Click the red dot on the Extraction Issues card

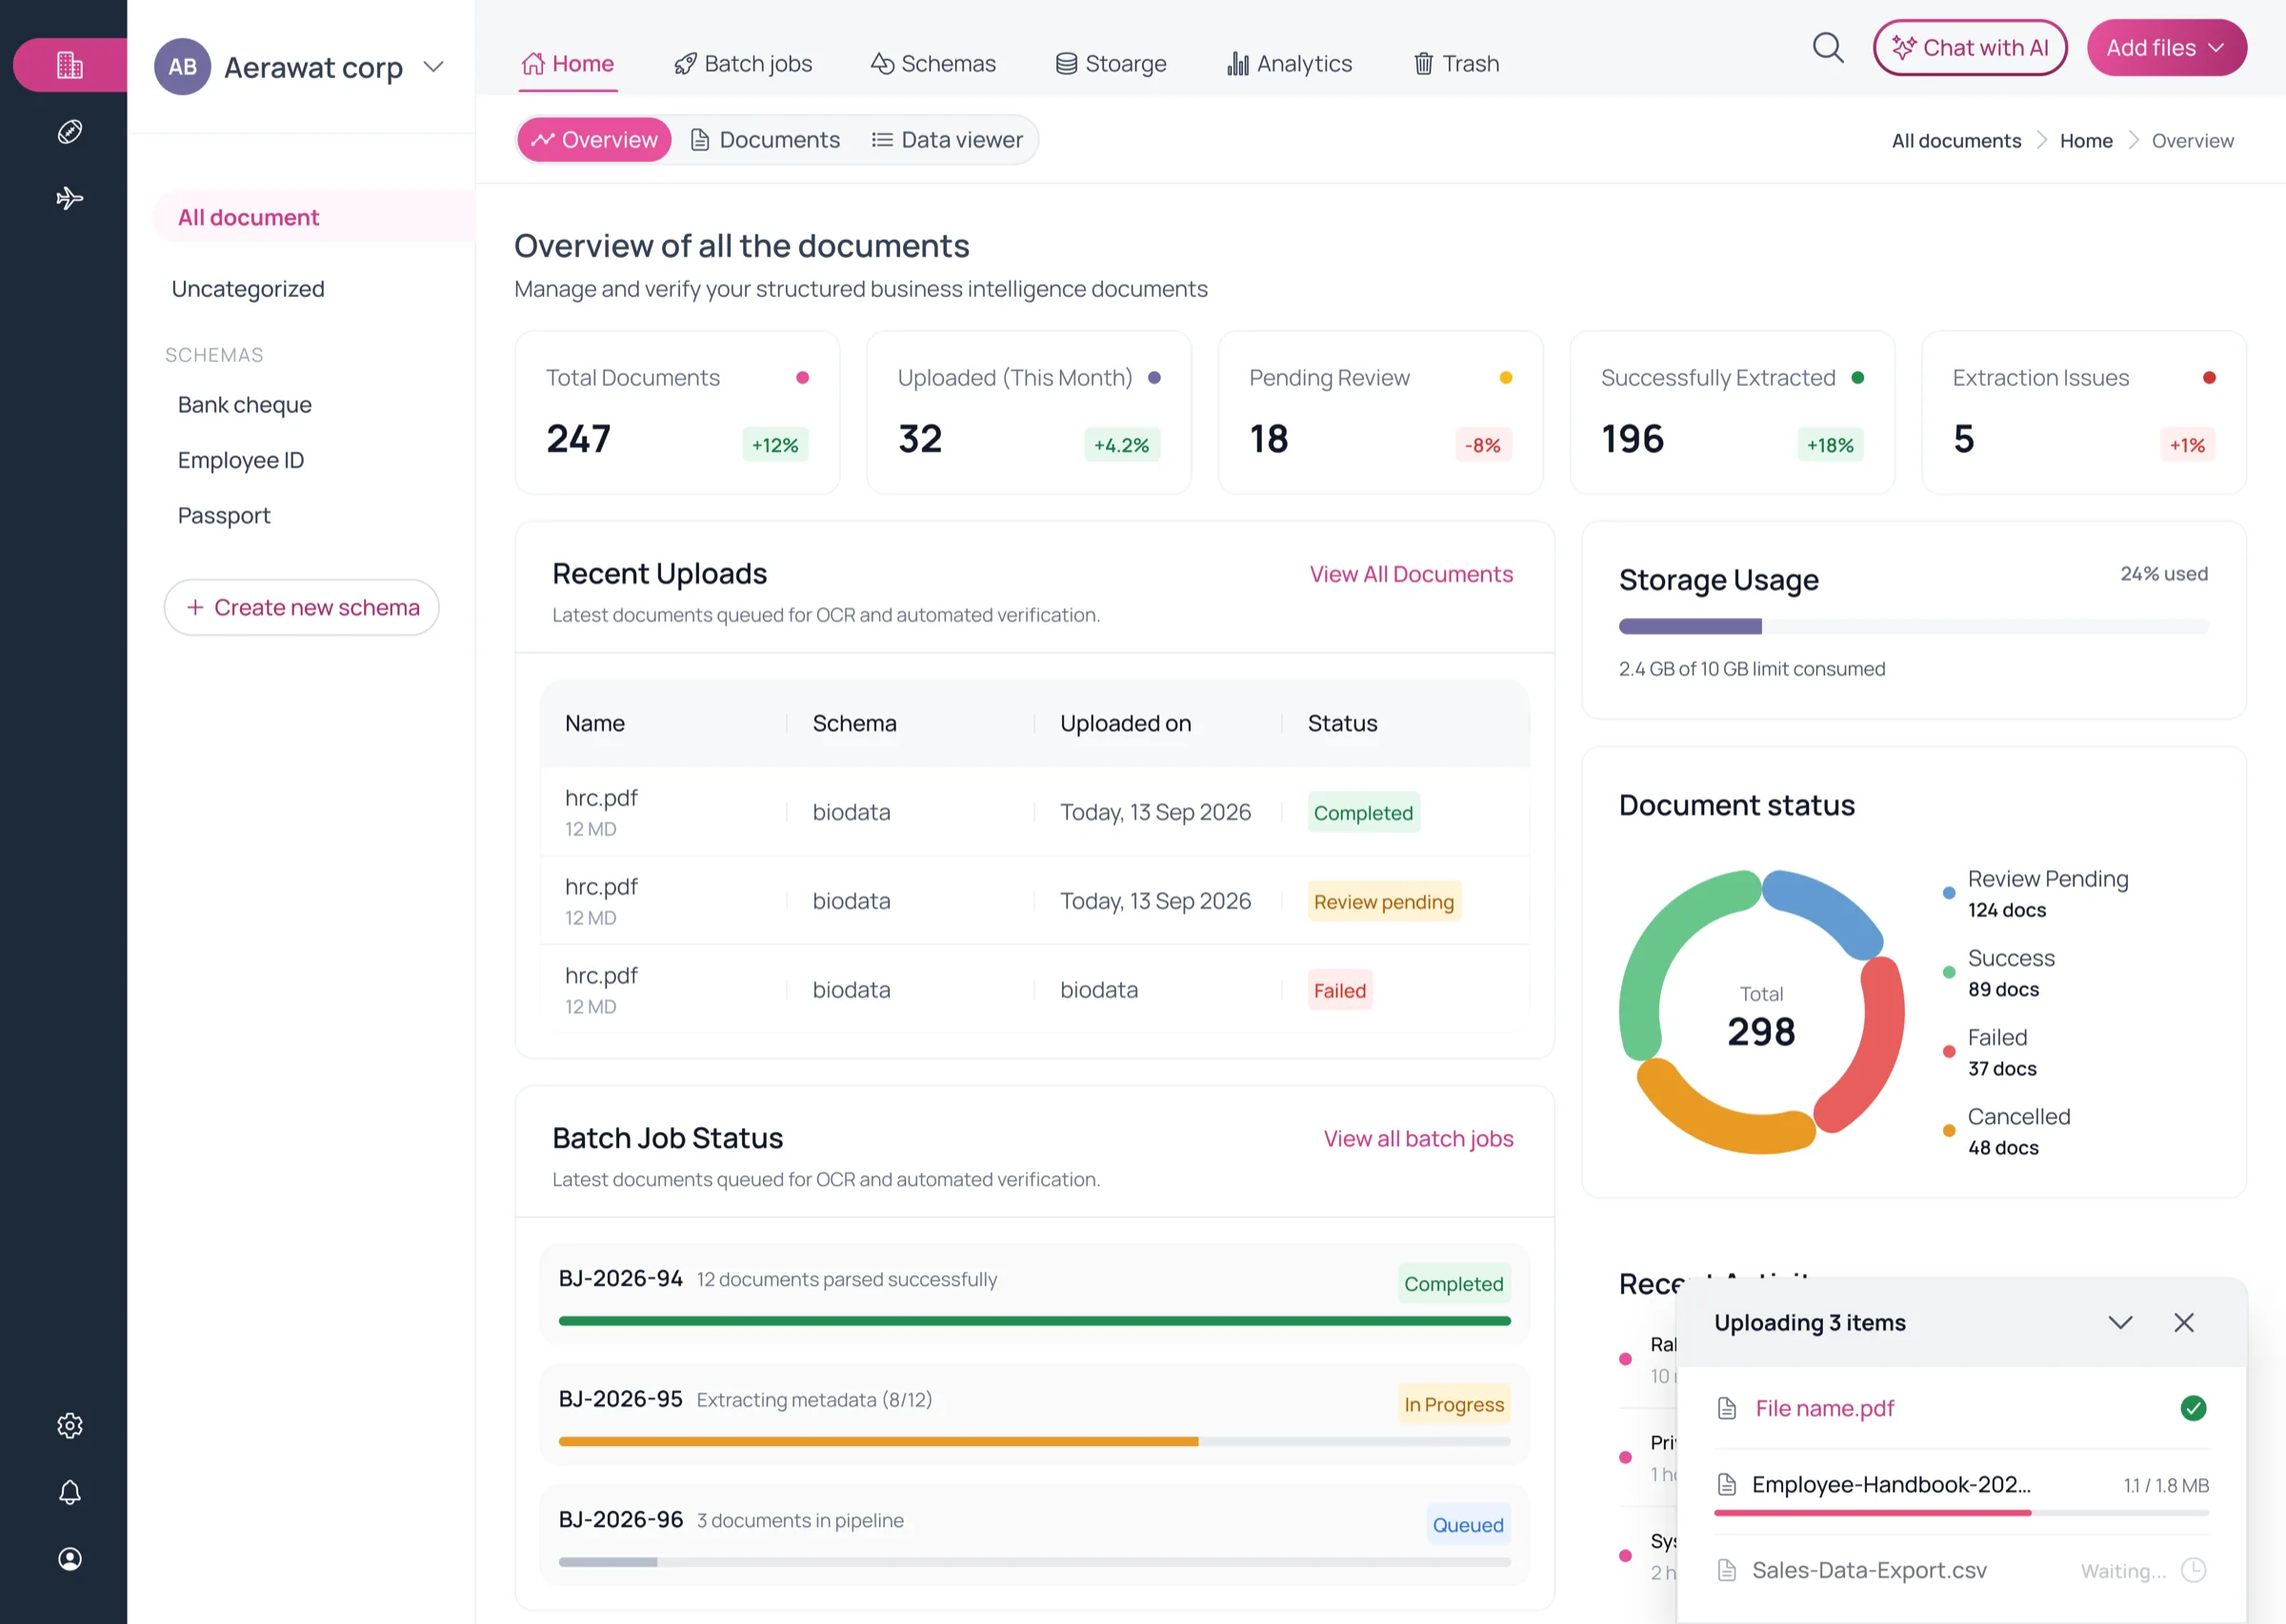pyautogui.click(x=2209, y=377)
